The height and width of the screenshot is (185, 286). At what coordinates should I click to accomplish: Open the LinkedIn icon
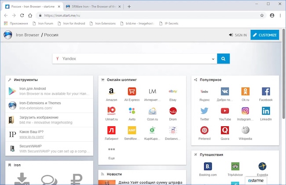click(x=266, y=110)
